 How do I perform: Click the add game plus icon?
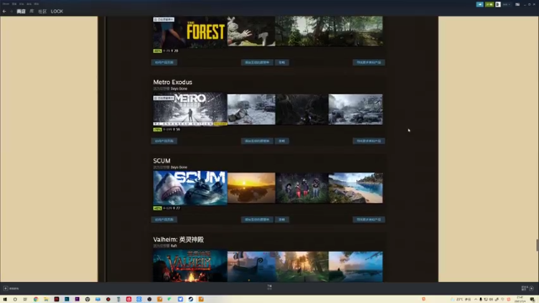click(x=6, y=289)
